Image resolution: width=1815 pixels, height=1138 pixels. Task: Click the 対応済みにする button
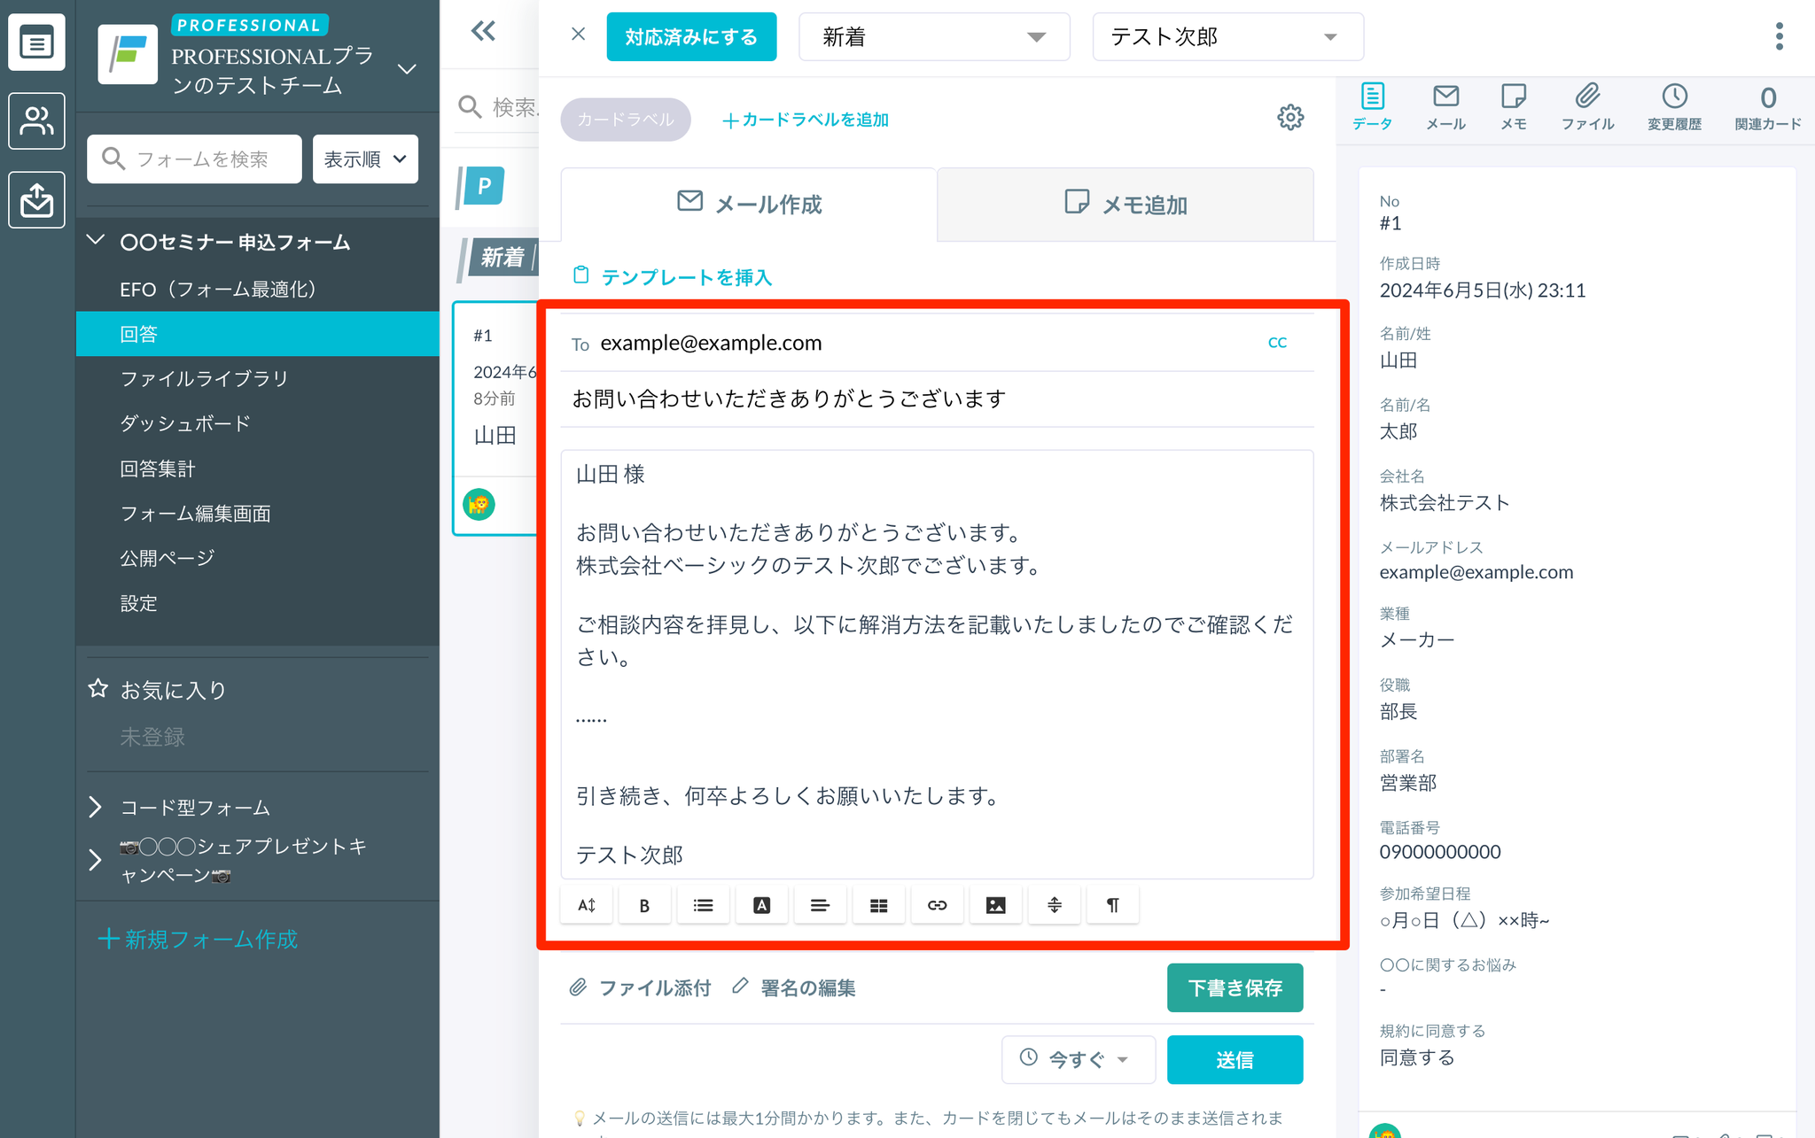(691, 37)
